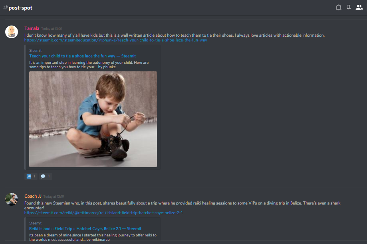
Task: Enlarge the boy tying shoe image
Action: coord(93,119)
